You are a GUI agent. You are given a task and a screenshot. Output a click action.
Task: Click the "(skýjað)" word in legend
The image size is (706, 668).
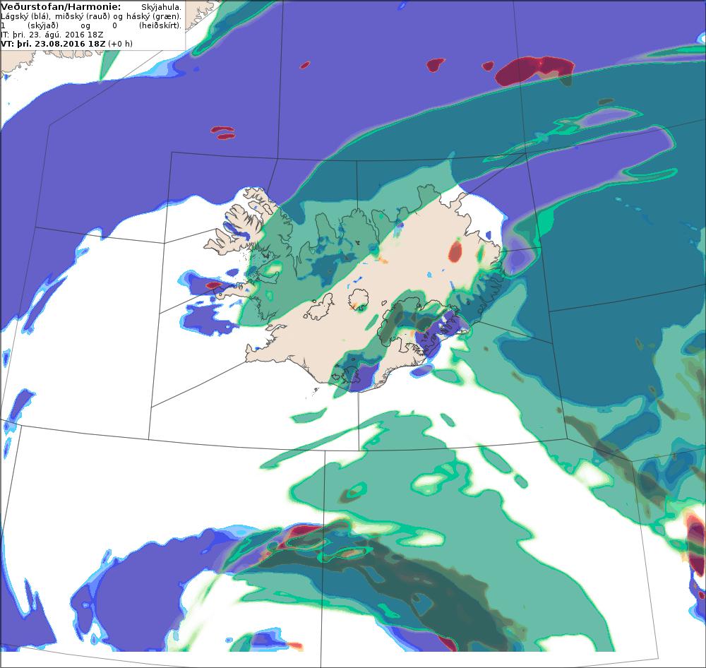point(43,25)
